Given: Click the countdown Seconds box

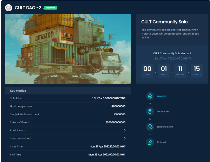Looking at the screenshot, I should coord(197,71).
